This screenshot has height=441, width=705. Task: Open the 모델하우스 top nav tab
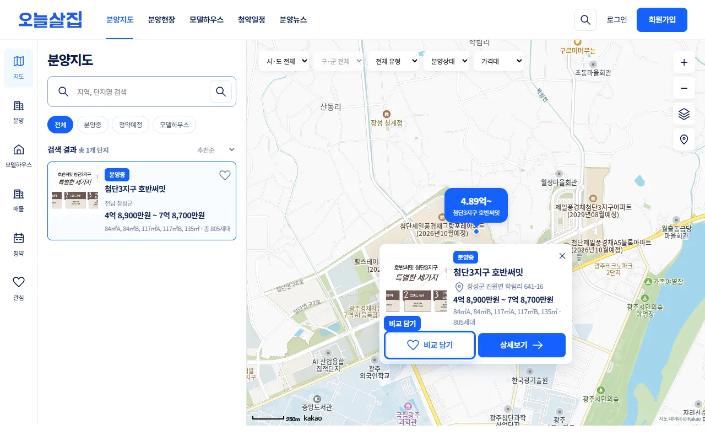[207, 20]
